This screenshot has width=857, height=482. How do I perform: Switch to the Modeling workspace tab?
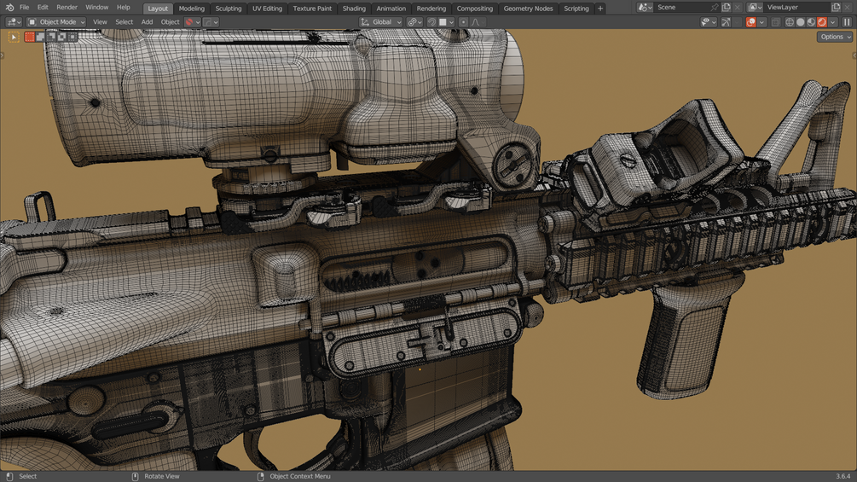point(191,9)
